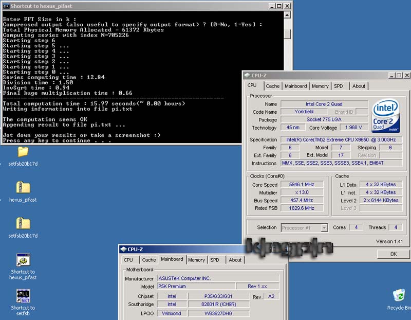Click the Bus Speed 457.4 MHz value
The image size is (411, 320).
(302, 200)
